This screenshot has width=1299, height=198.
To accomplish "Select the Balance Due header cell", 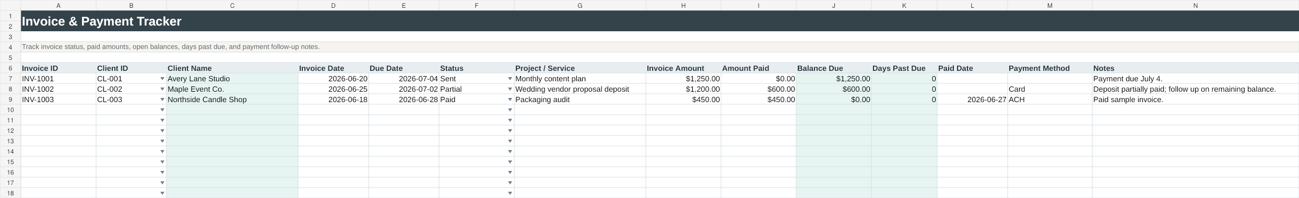I will pos(834,68).
